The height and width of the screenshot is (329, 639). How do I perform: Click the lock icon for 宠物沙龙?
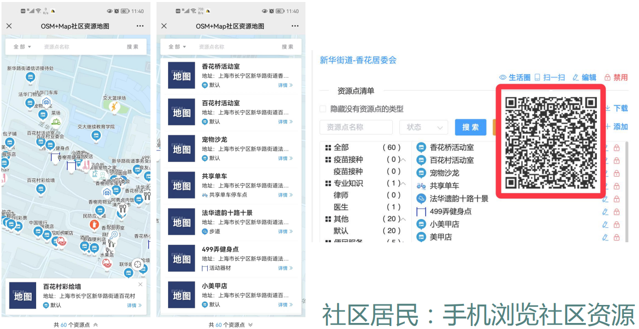[616, 174]
